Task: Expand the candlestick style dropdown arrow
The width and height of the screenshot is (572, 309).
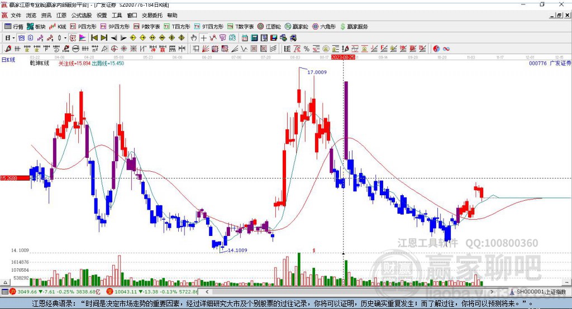Action: tap(65, 38)
